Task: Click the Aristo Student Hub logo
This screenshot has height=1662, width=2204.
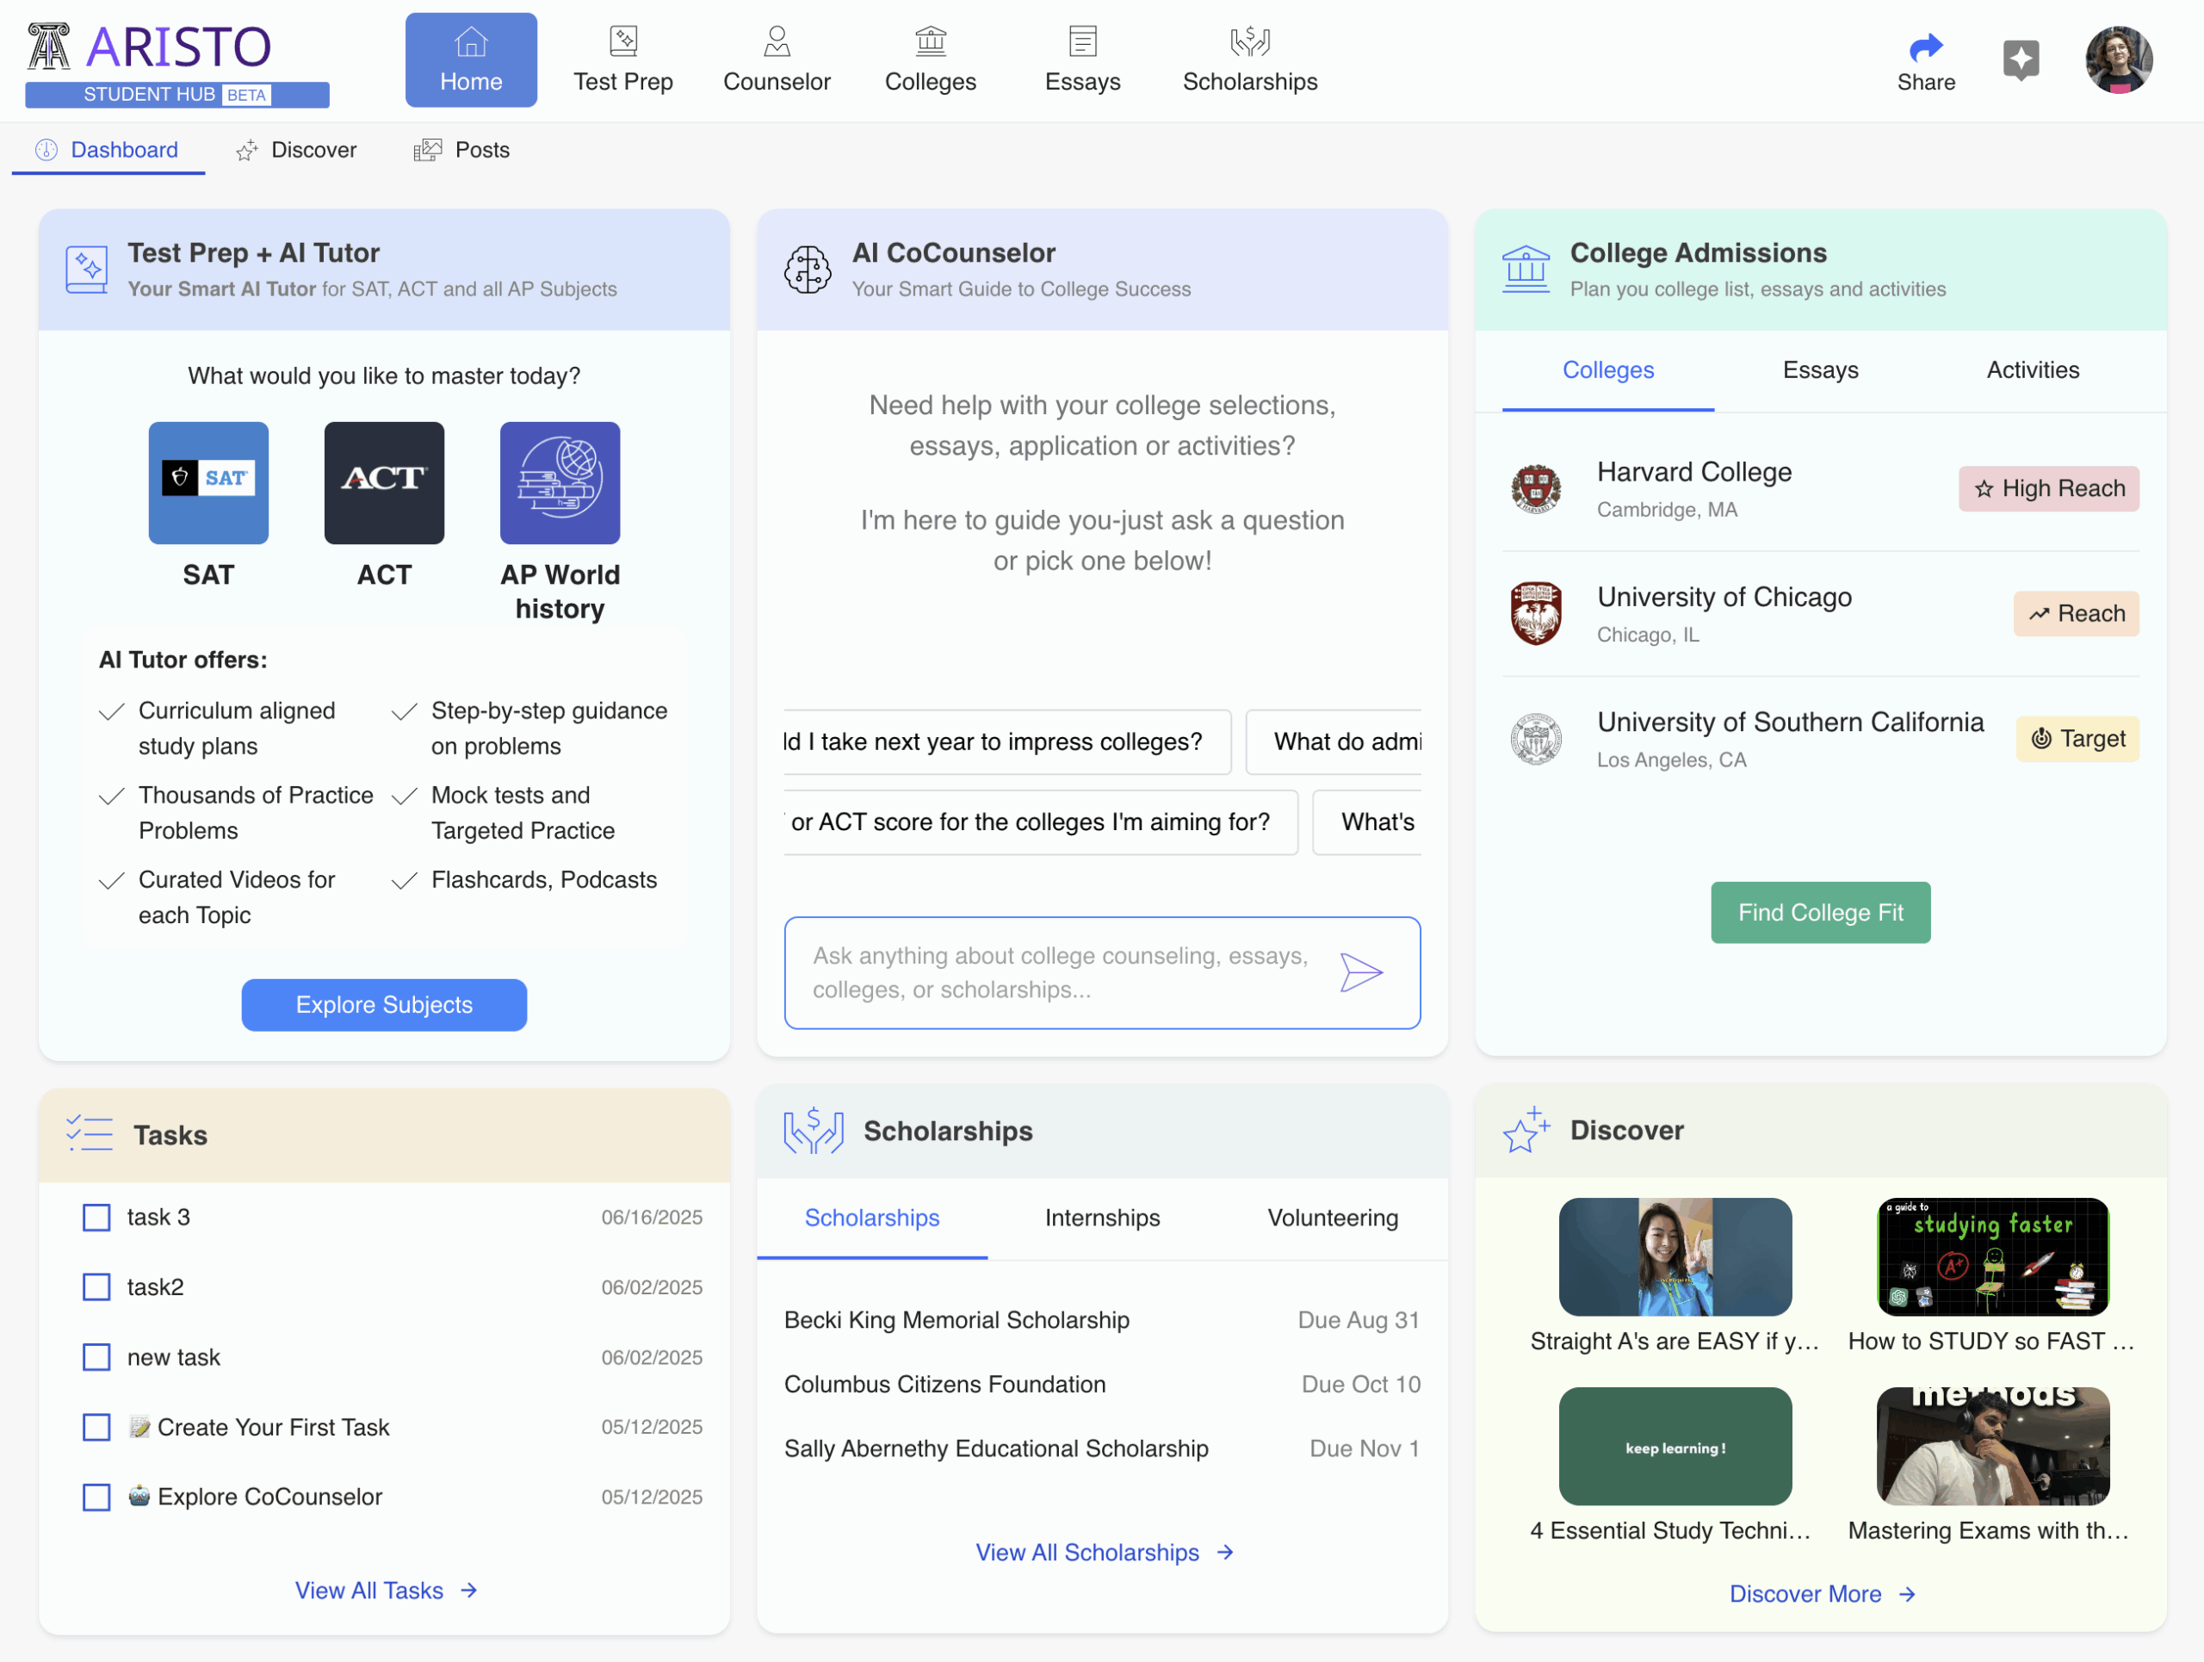Action: click(177, 64)
